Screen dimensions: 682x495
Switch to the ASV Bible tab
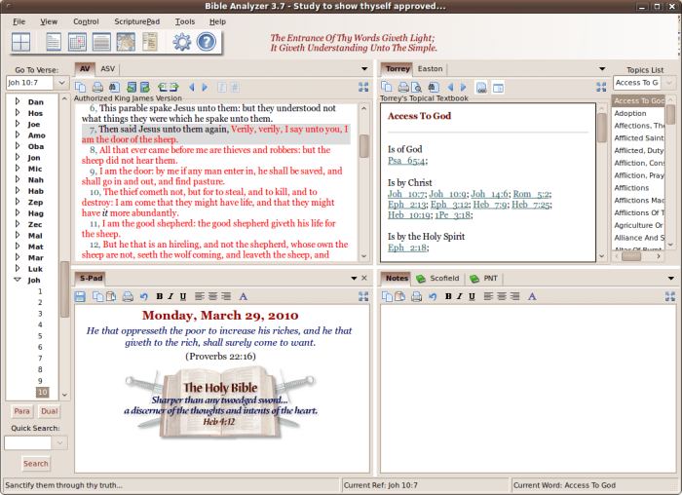[107, 69]
